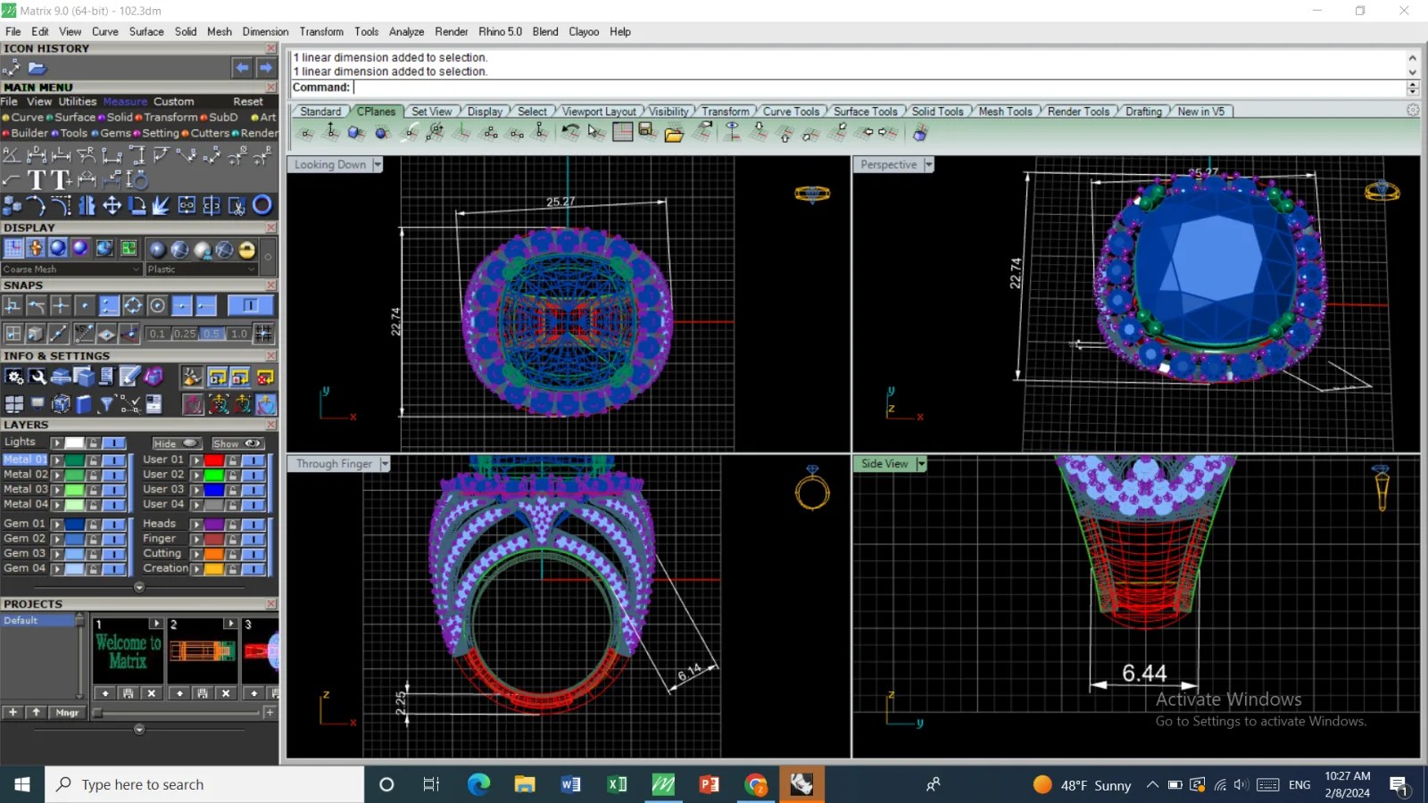Click the Hide layers button
Viewport: 1428px width, 803px height.
177,443
